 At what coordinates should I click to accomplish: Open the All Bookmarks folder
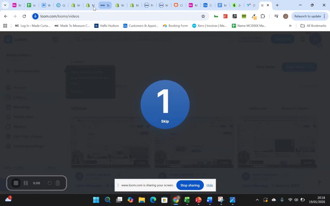pyautogui.click(x=313, y=26)
